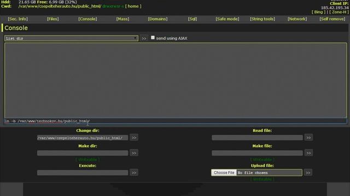The height and width of the screenshot is (196, 350).
Task: Follow the home link beside Cwd
Action: tap(133, 6)
